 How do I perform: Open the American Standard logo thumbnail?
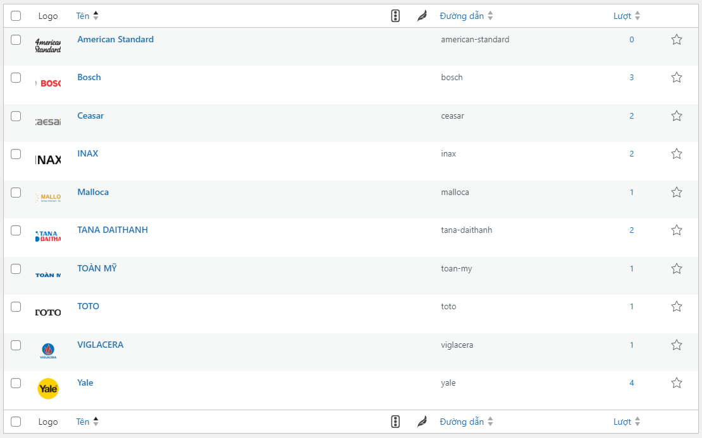point(48,45)
